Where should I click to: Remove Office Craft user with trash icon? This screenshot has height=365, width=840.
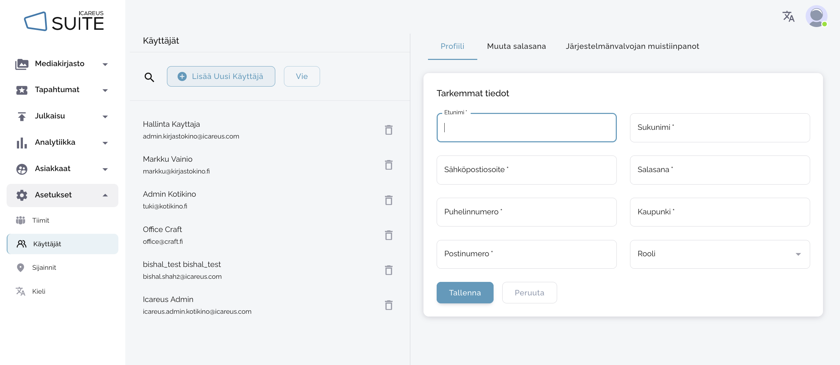click(388, 235)
